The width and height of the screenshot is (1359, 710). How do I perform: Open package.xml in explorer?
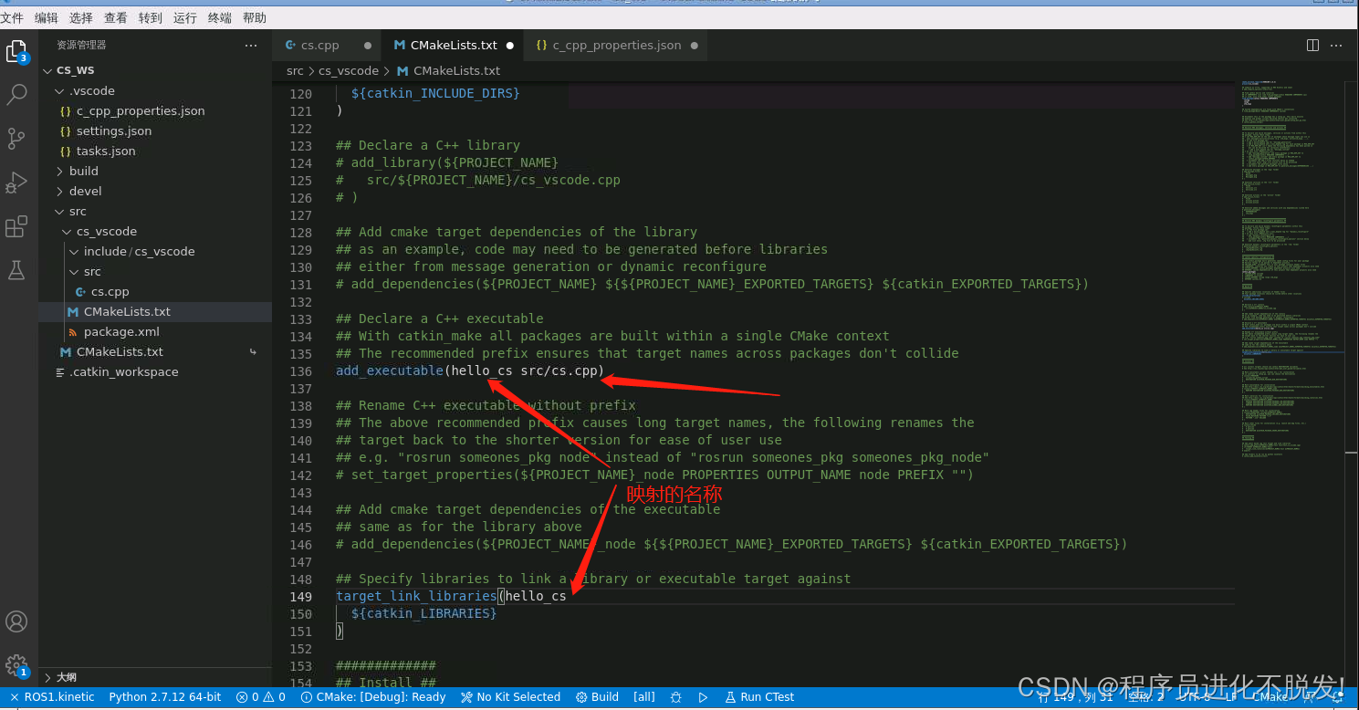[x=121, y=331]
